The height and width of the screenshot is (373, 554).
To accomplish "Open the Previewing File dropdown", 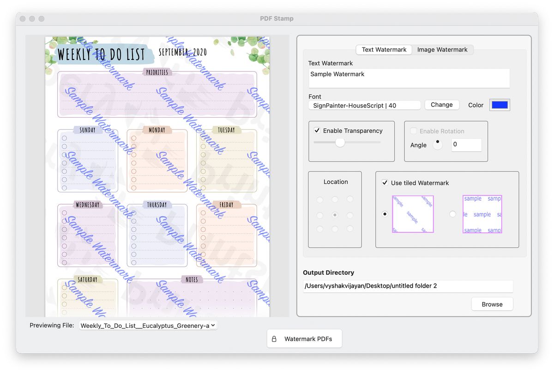I will 148,325.
